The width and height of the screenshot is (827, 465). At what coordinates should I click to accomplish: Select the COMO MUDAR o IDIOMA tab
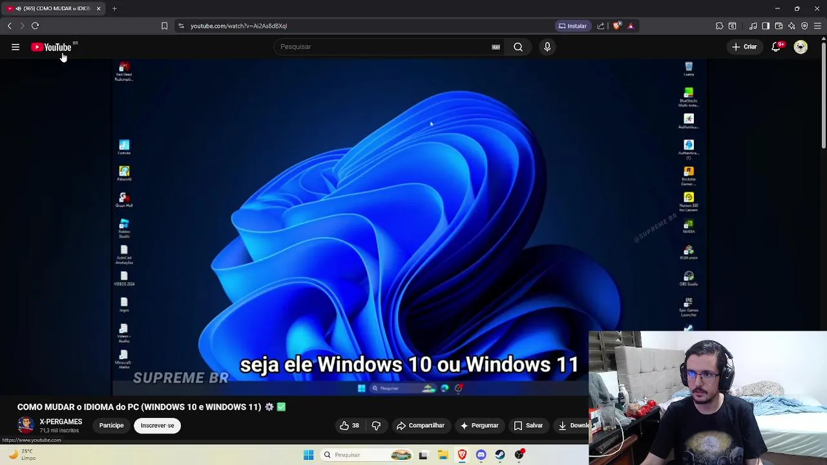(53, 8)
